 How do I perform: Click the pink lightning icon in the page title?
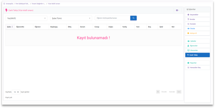point(6,10)
